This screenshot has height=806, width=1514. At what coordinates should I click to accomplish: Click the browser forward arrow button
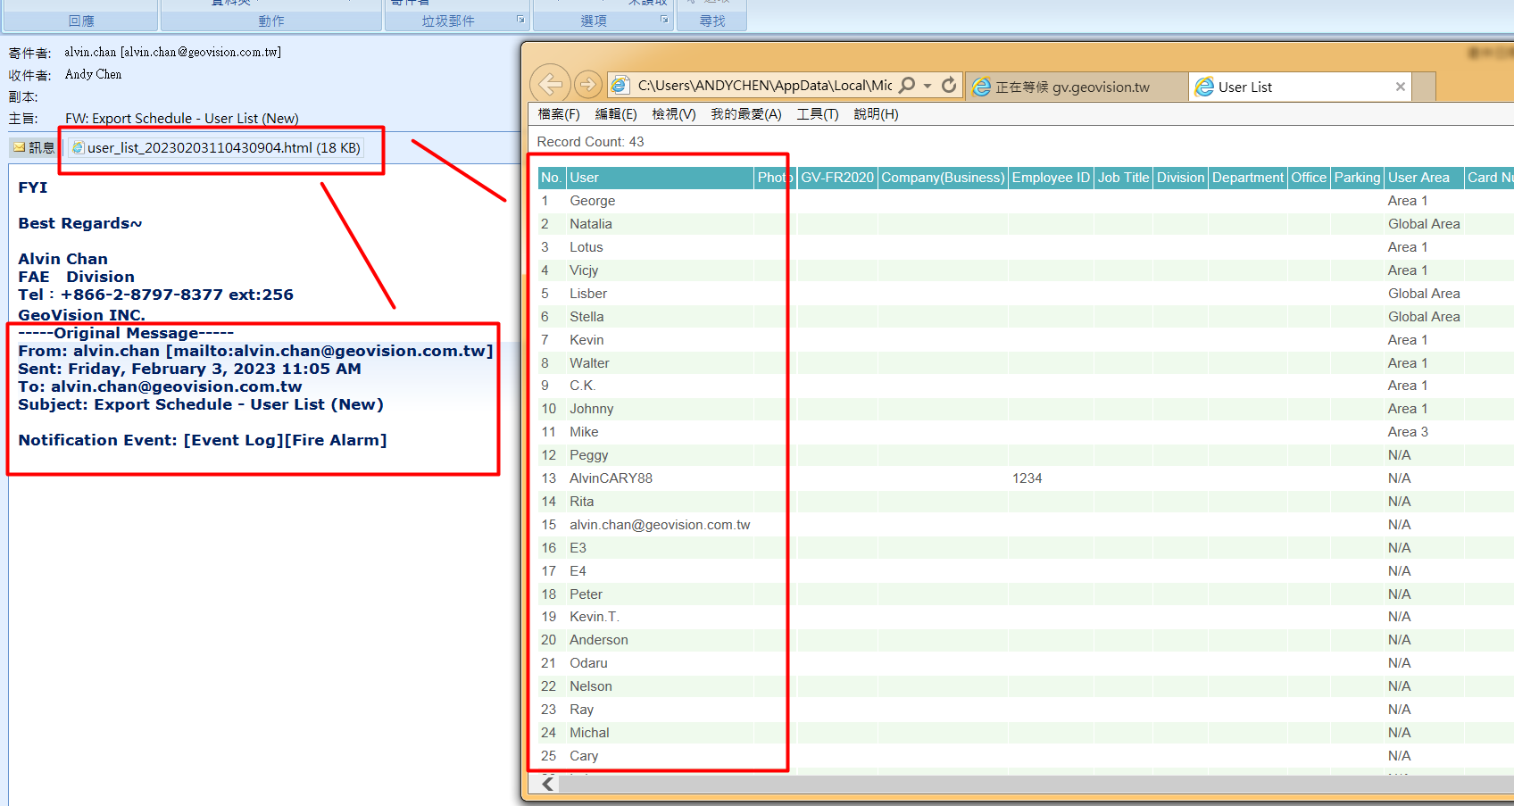(587, 85)
